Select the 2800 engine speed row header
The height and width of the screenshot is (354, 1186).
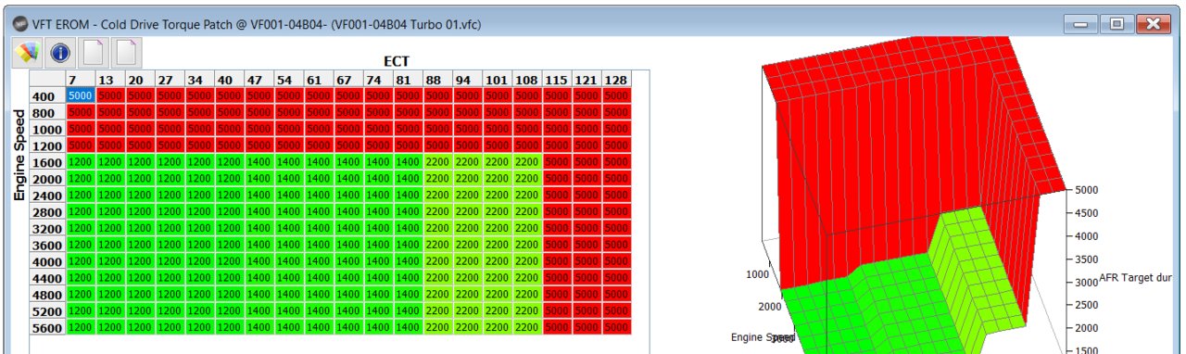(x=46, y=211)
